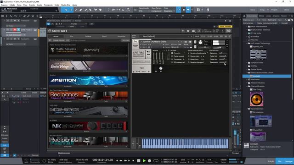294x165 pixels.
Task: Expand the KORG folder
Action: [247, 66]
